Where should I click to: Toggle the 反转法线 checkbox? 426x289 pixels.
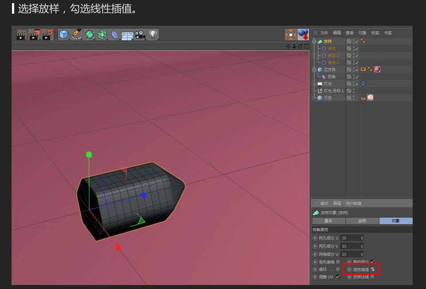click(x=372, y=277)
